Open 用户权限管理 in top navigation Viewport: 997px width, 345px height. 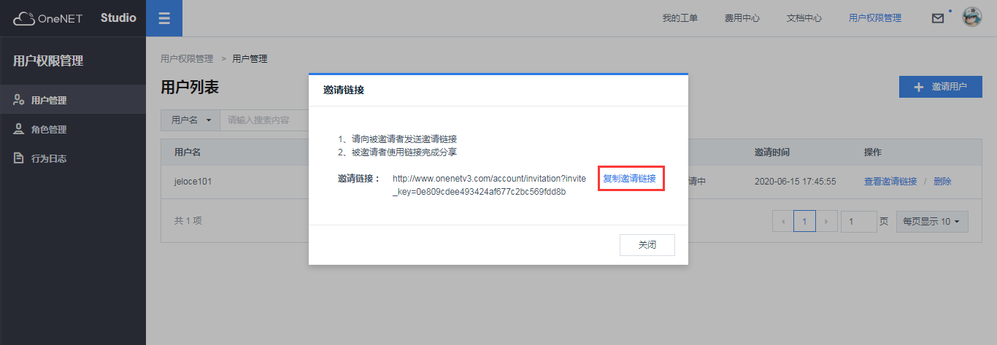click(875, 18)
